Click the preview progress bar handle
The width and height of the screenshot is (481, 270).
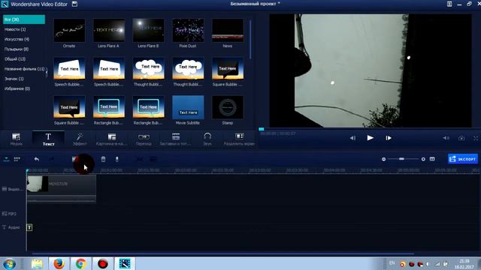[262, 129]
